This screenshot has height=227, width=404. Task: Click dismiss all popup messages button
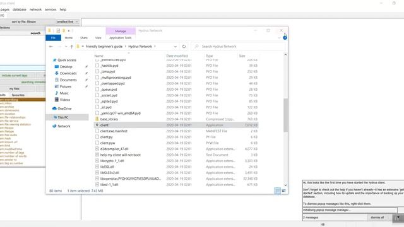click(x=377, y=218)
